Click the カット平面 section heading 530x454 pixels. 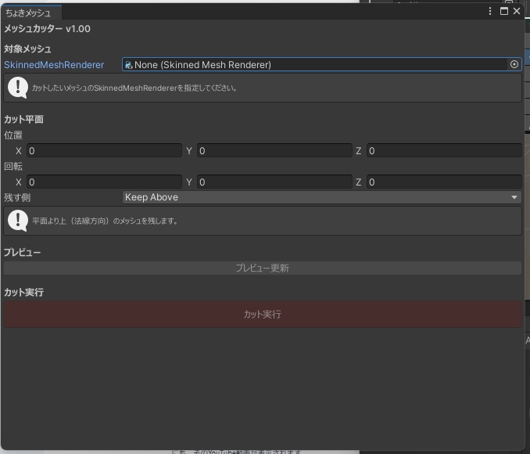tap(23, 119)
